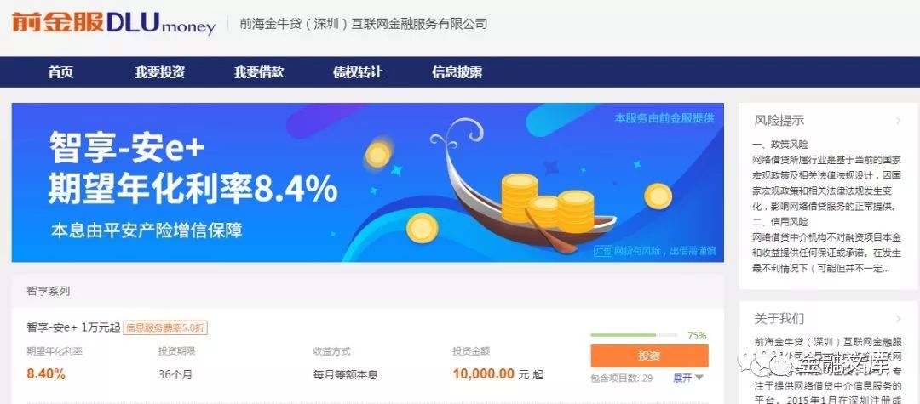Open 债权转让 navigation item
Screen dimensions: 920x404
tap(358, 72)
